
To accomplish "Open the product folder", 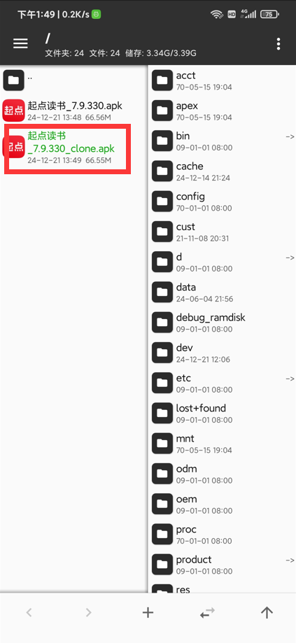I will coord(222,565).
